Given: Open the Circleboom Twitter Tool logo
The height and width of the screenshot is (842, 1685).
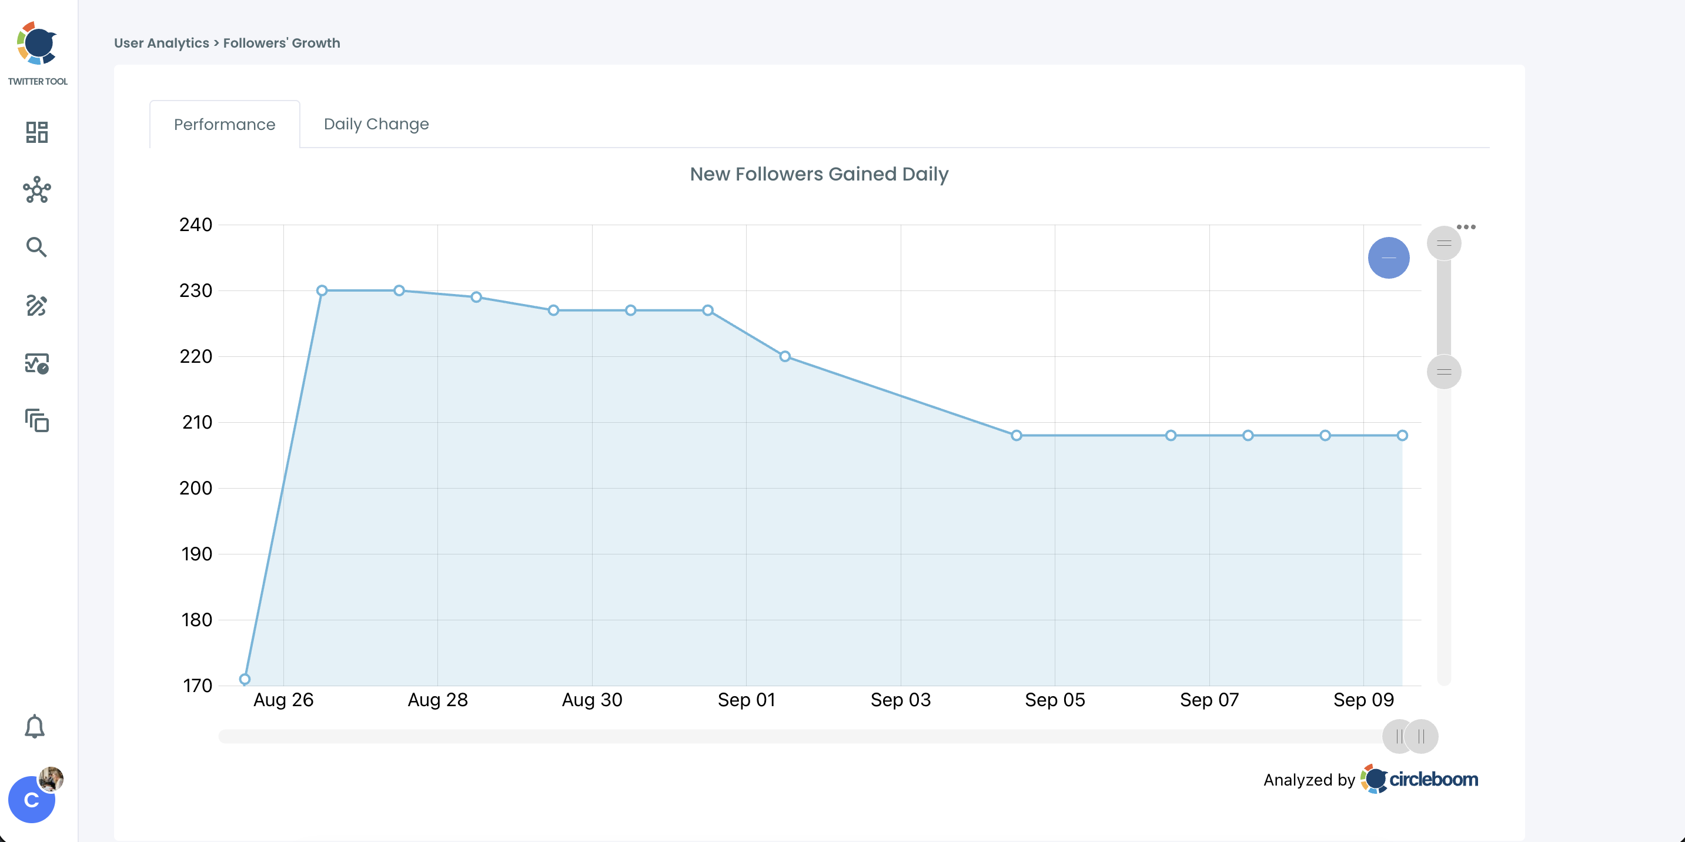Looking at the screenshot, I should [37, 54].
